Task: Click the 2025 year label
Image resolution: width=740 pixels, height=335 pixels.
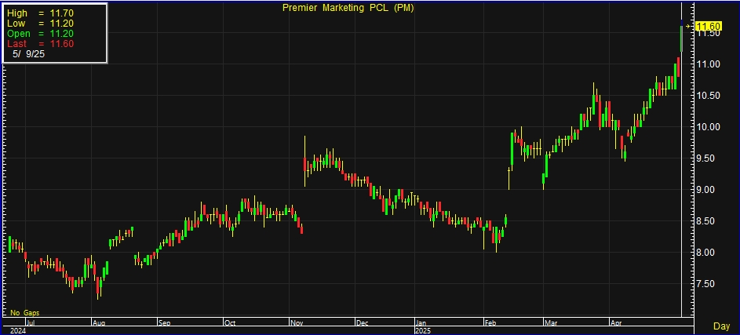Action: point(424,331)
